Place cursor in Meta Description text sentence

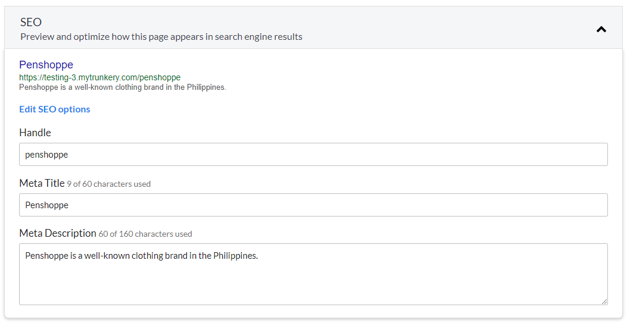coord(141,256)
